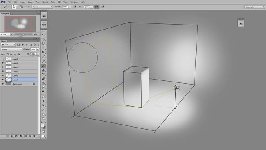Select the Type tool
The width and height of the screenshot is (266, 150).
[x=43, y=101]
